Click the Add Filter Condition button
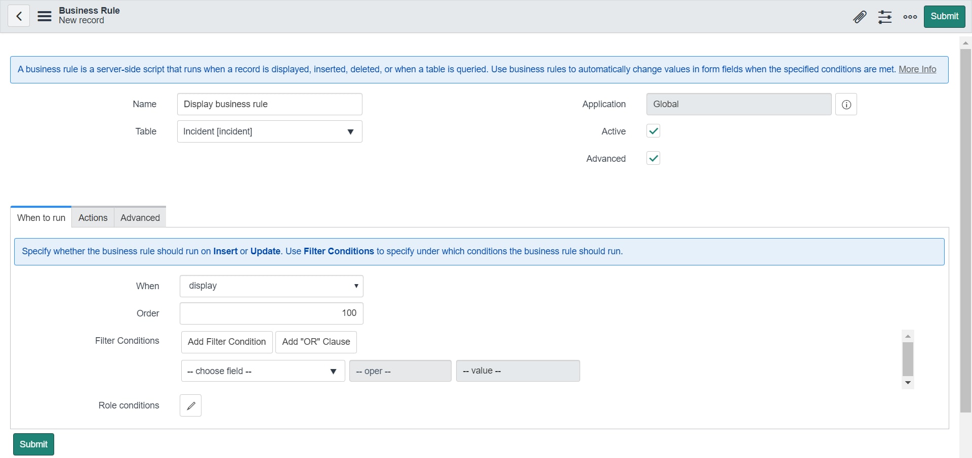The width and height of the screenshot is (972, 458). pyautogui.click(x=226, y=342)
